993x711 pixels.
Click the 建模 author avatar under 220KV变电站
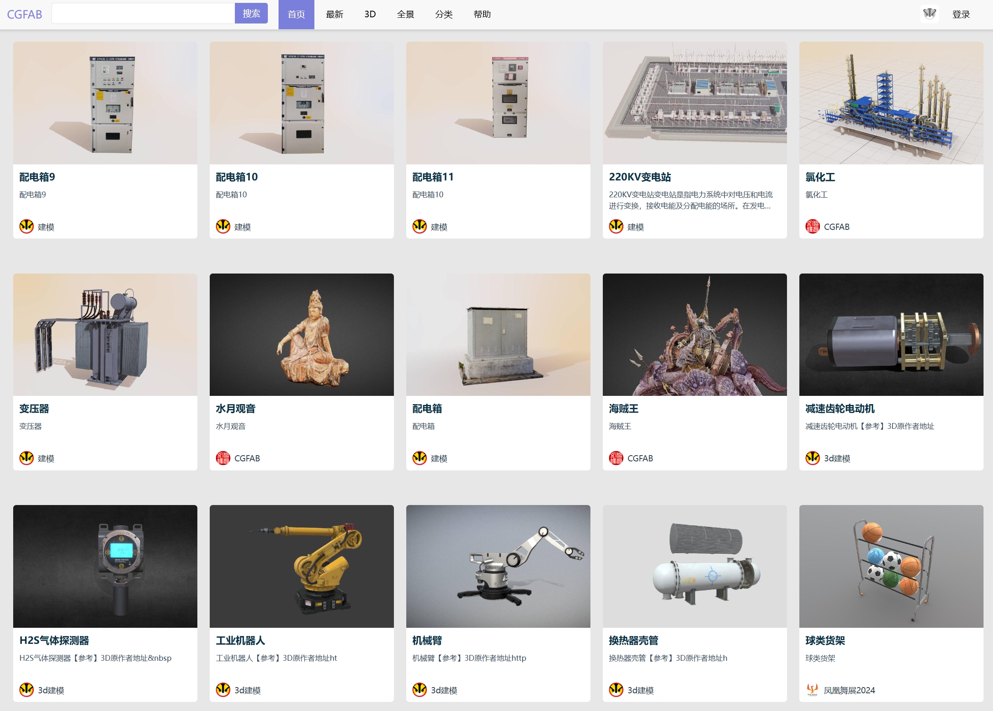(x=616, y=226)
